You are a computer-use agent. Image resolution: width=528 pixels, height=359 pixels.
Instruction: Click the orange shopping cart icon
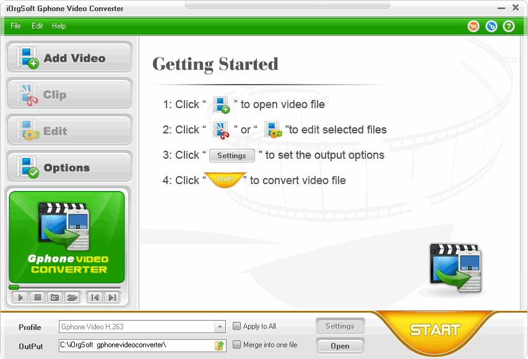[474, 26]
